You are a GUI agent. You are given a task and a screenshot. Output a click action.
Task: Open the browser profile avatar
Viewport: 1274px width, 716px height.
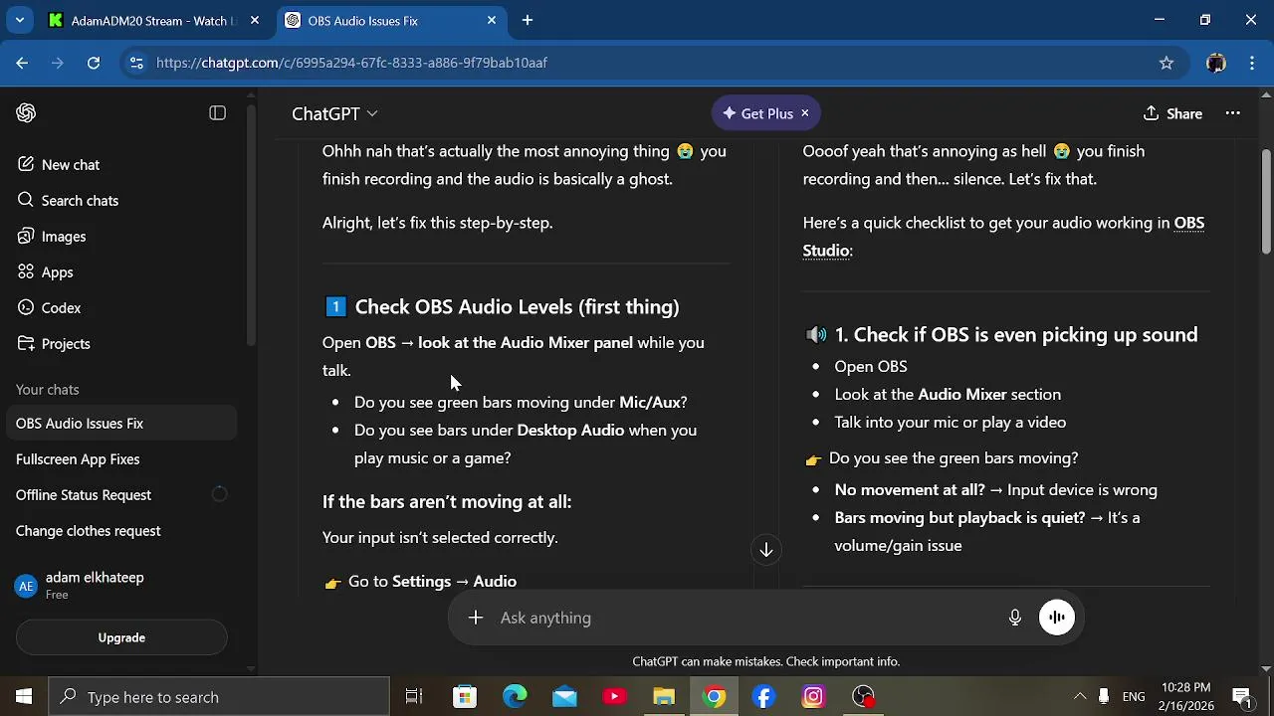tap(1215, 63)
